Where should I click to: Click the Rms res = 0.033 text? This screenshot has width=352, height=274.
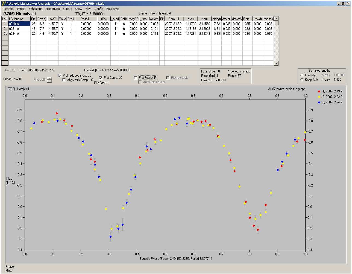pyautogui.click(x=213, y=80)
